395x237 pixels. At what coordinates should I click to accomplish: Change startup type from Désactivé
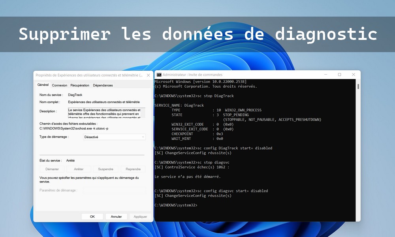point(114,136)
